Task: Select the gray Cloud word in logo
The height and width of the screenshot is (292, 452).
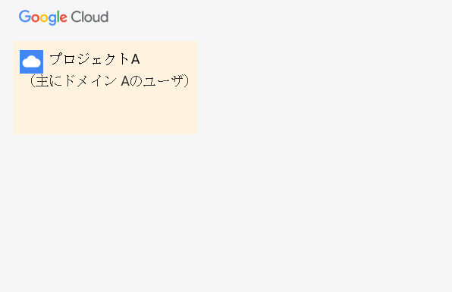Action: [x=90, y=17]
